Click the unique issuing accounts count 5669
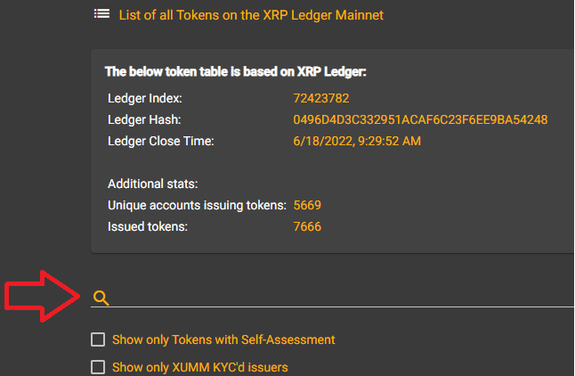 [307, 206]
